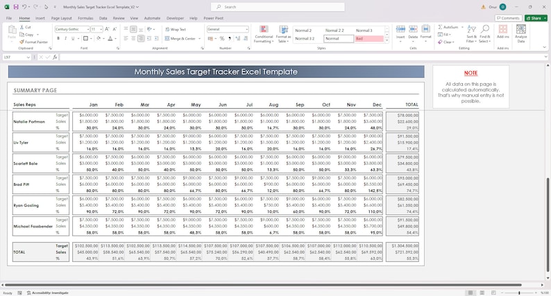Open the Fill button in Editing group

(x=445, y=35)
